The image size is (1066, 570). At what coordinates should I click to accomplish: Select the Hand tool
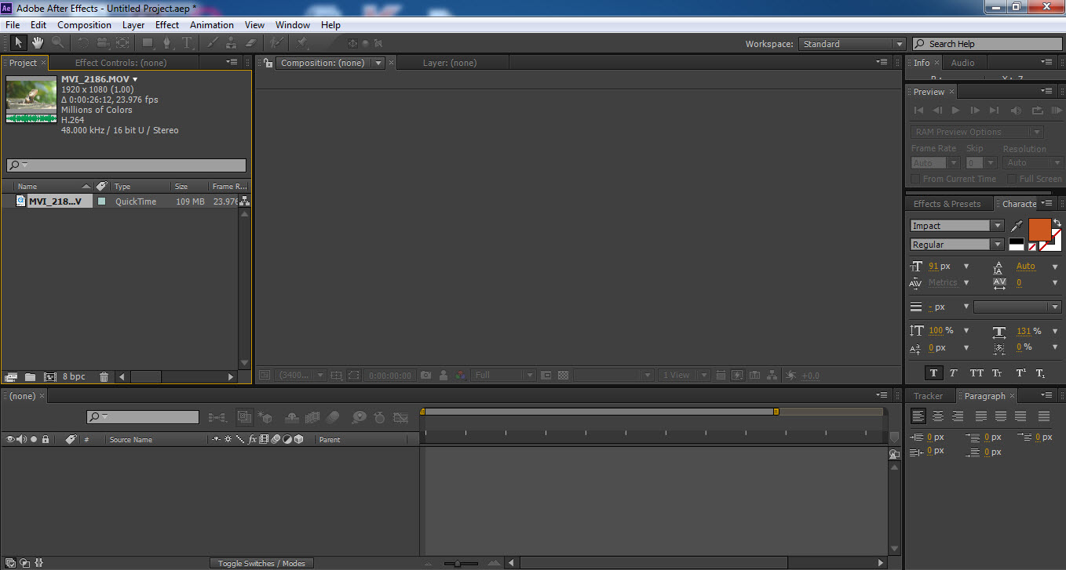coord(38,43)
